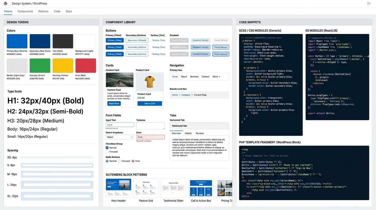Click the SCSS / CSS MODULES code block

(x=271, y=85)
